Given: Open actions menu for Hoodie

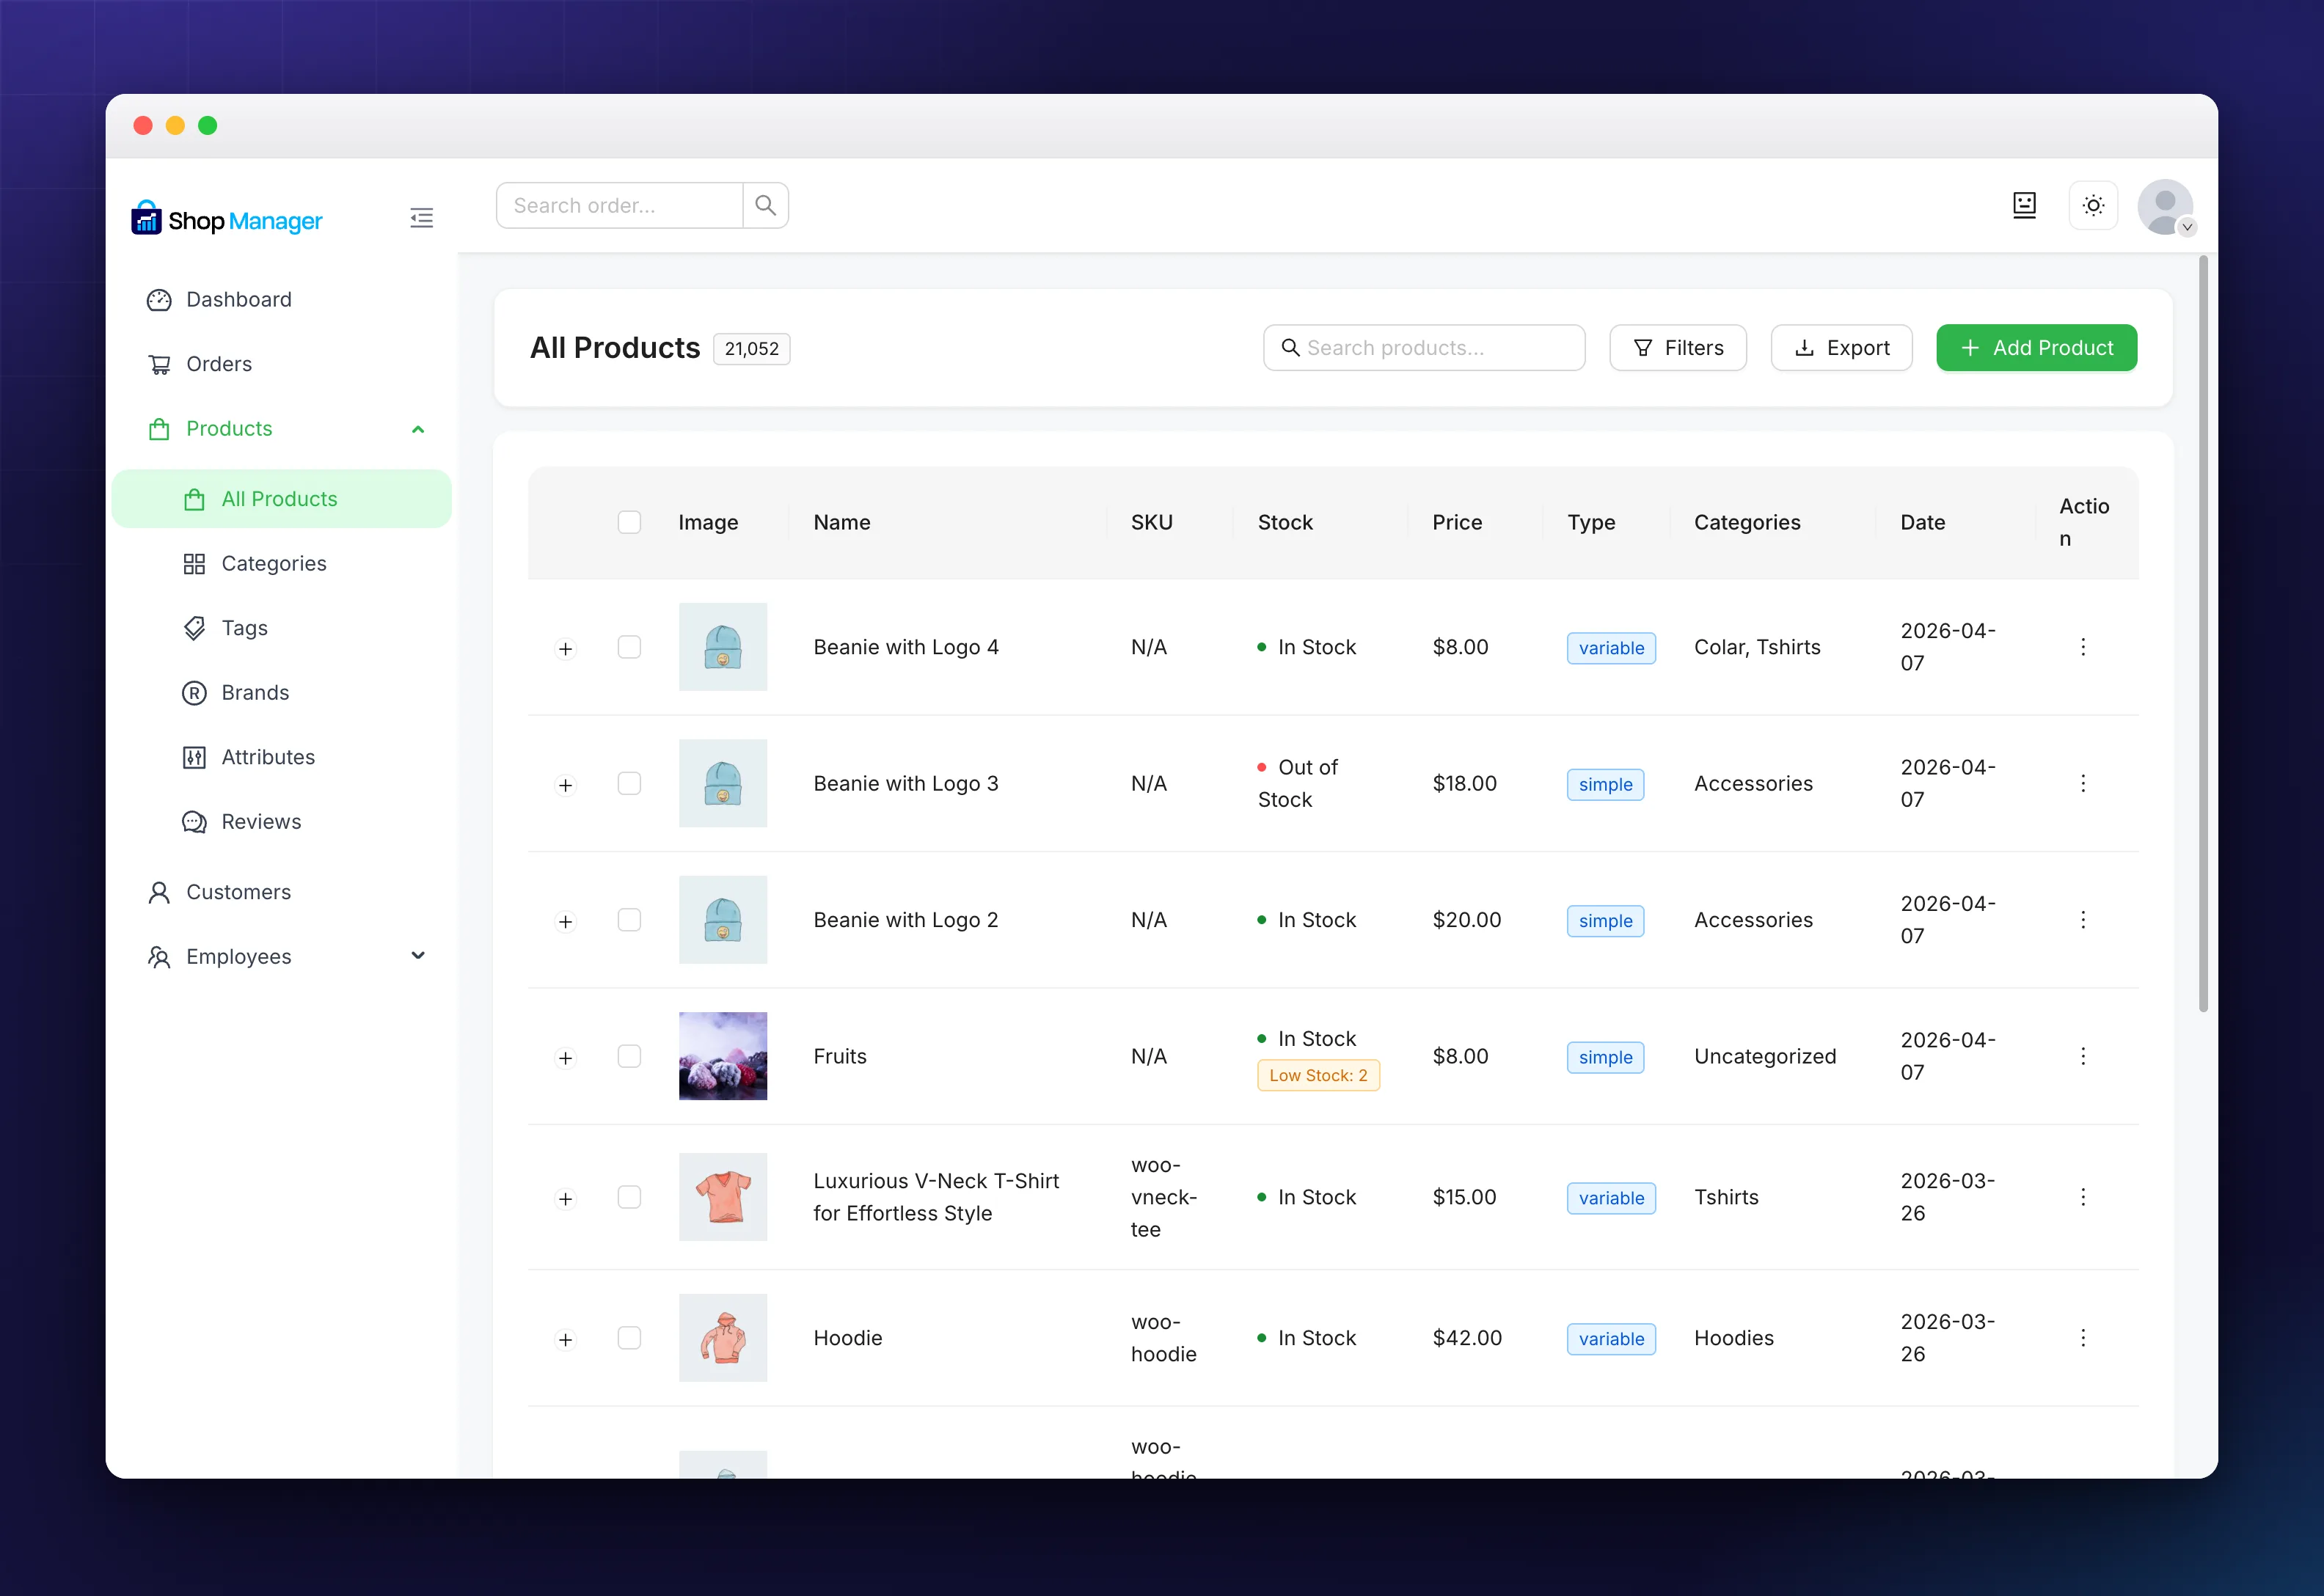Looking at the screenshot, I should coord(2083,1339).
